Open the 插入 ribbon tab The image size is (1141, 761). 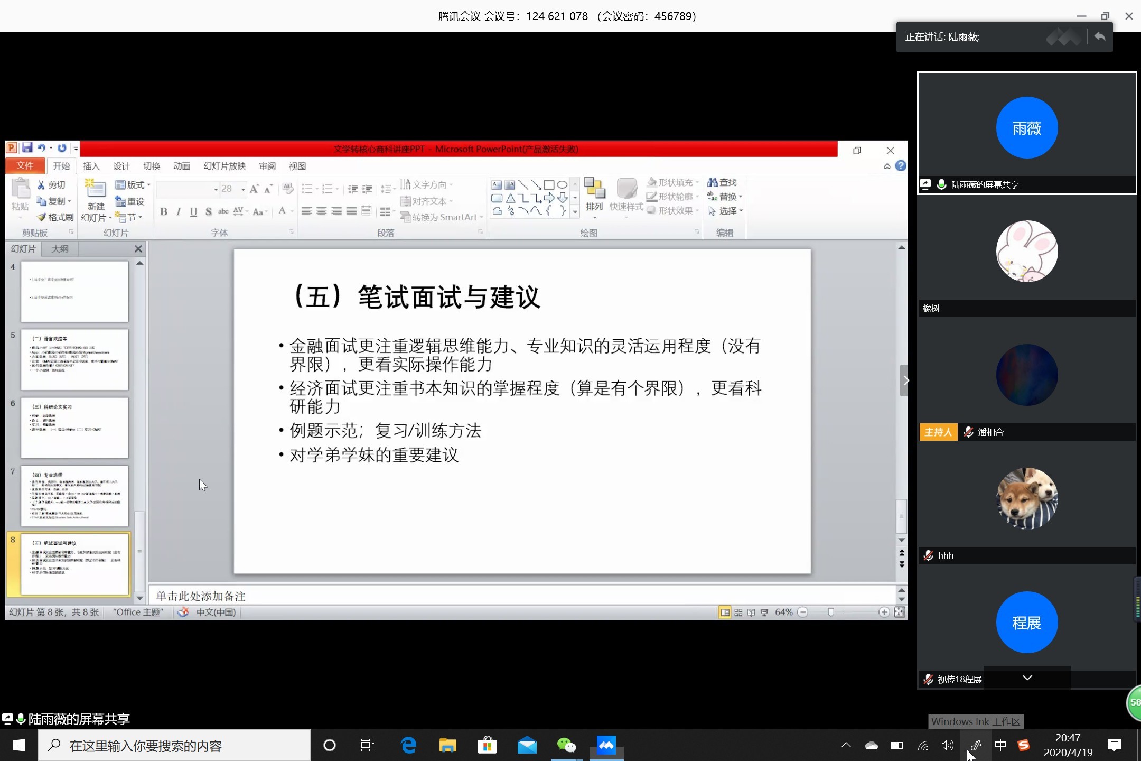click(x=91, y=166)
